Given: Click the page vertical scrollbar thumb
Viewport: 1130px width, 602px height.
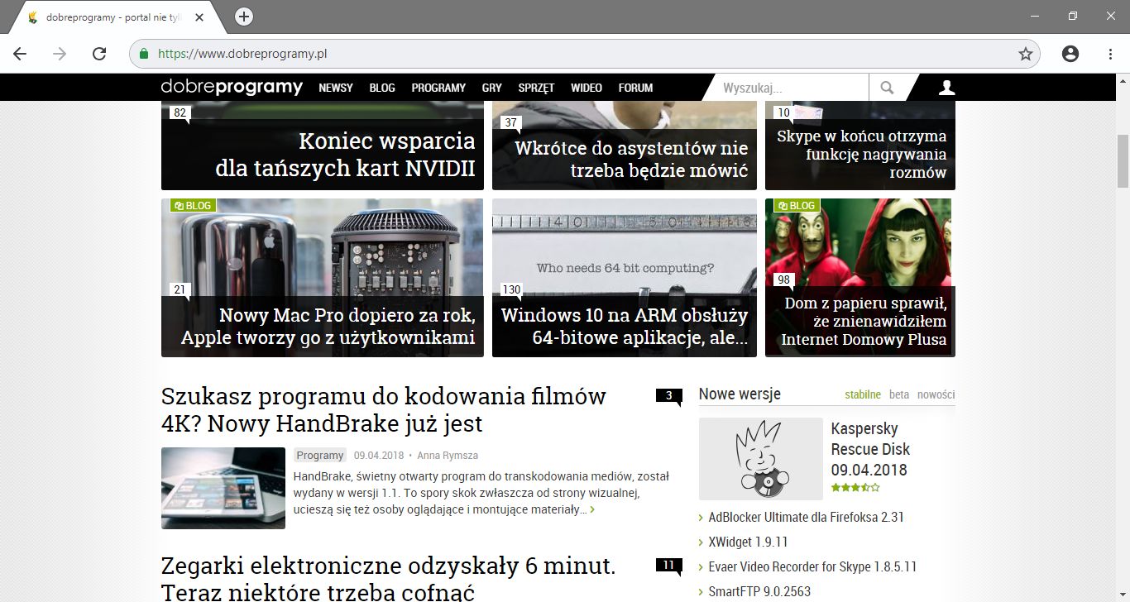Looking at the screenshot, I should coord(1123,161).
